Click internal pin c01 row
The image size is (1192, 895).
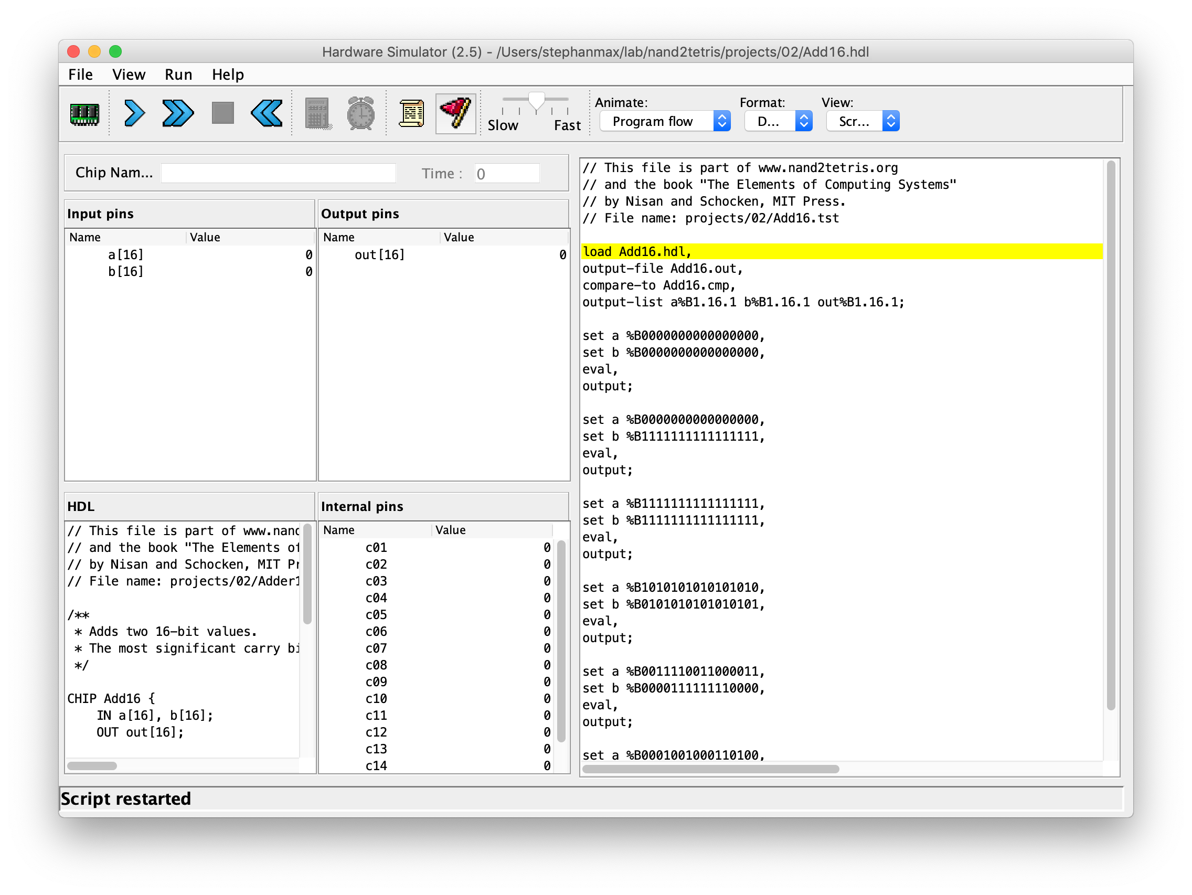[x=437, y=548]
